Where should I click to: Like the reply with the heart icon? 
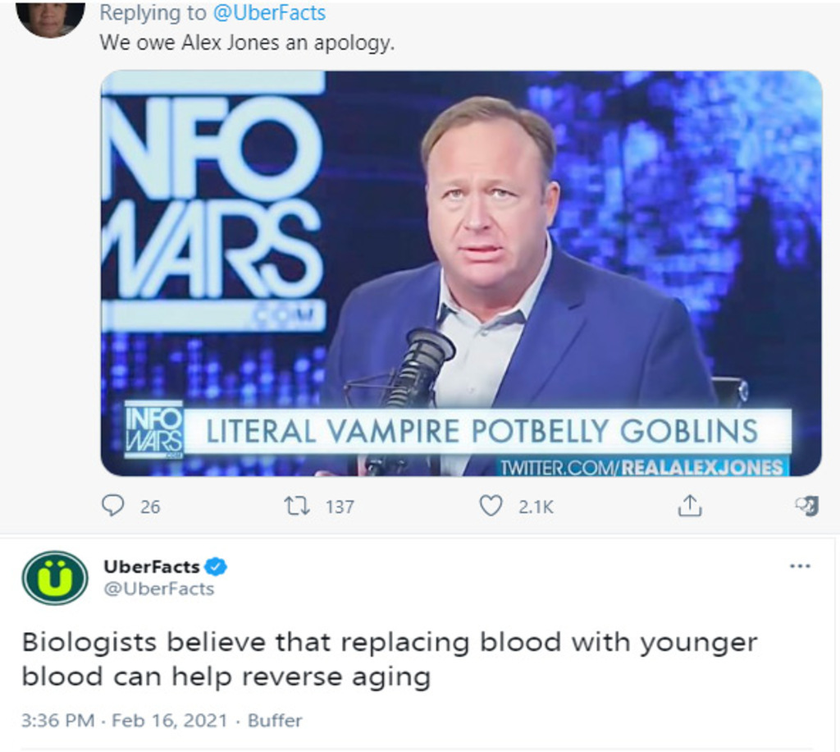[x=490, y=506]
